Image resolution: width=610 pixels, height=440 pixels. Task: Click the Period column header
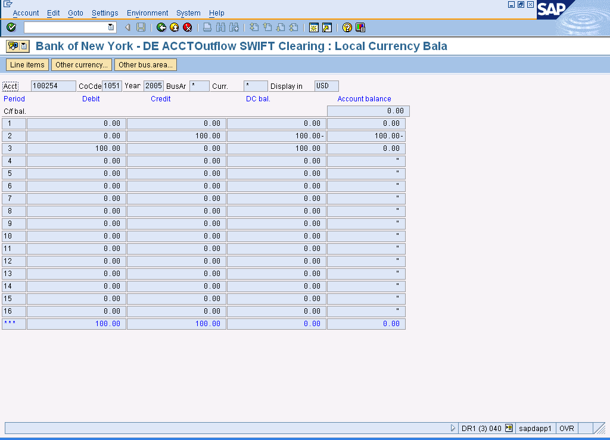(x=14, y=99)
